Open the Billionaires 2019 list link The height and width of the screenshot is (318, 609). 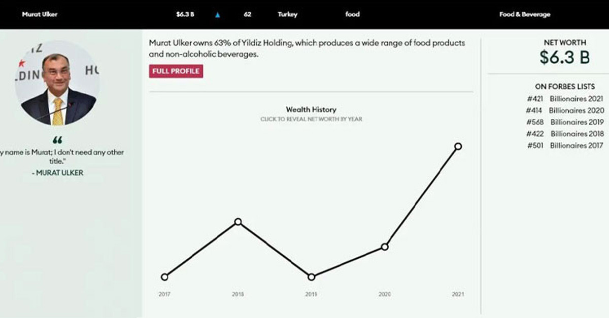pos(577,122)
